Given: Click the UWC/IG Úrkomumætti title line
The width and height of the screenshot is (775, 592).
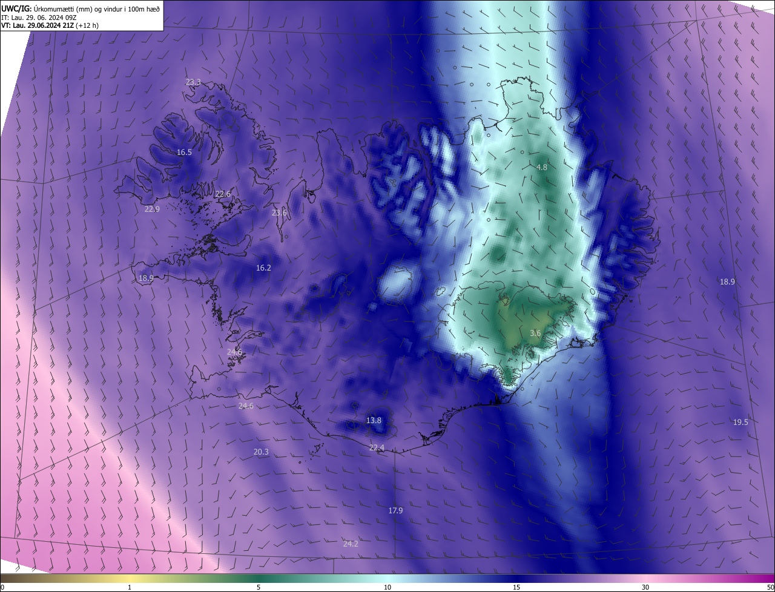Looking at the screenshot, I should (x=81, y=8).
